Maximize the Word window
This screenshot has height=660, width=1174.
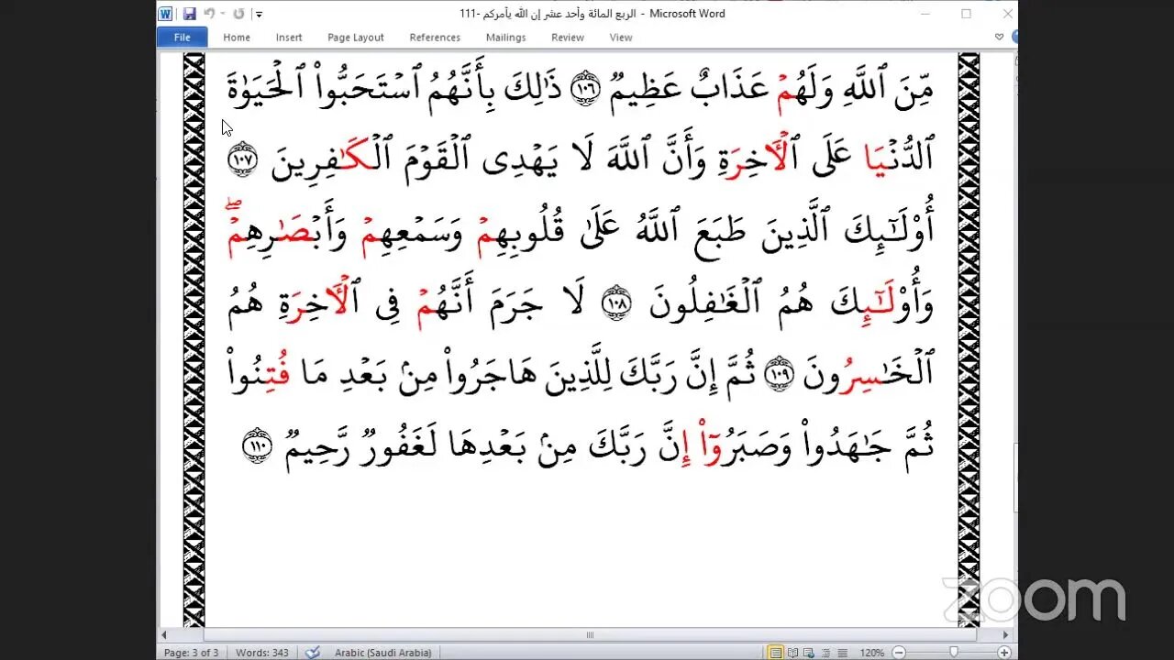(966, 14)
